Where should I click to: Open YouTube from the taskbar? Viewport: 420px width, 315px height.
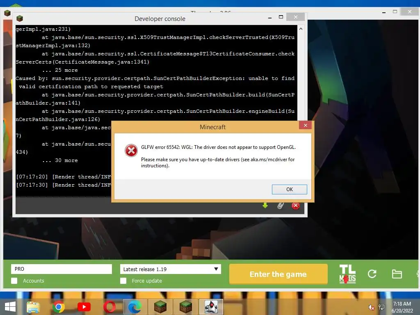[x=84, y=307]
